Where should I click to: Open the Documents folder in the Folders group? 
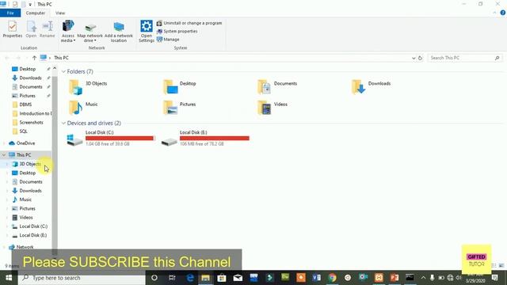[x=277, y=87]
